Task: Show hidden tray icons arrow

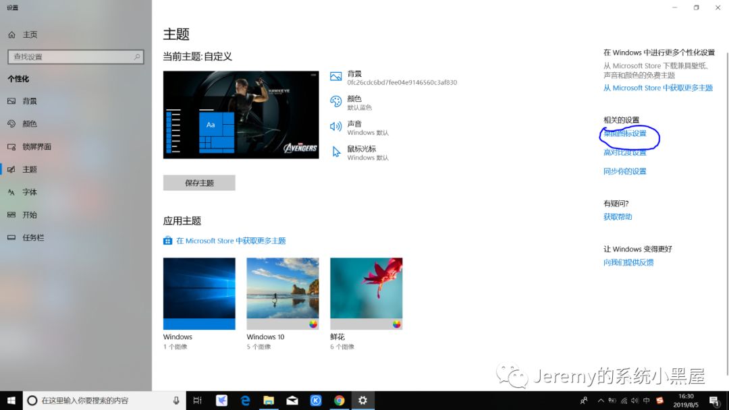Action: pos(601,401)
